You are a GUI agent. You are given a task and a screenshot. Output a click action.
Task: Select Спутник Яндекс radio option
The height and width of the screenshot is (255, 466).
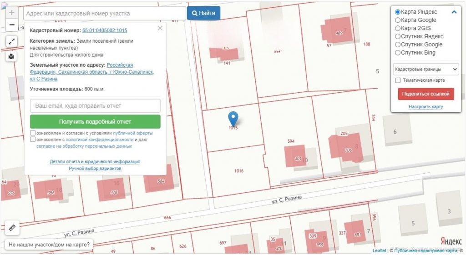point(398,36)
